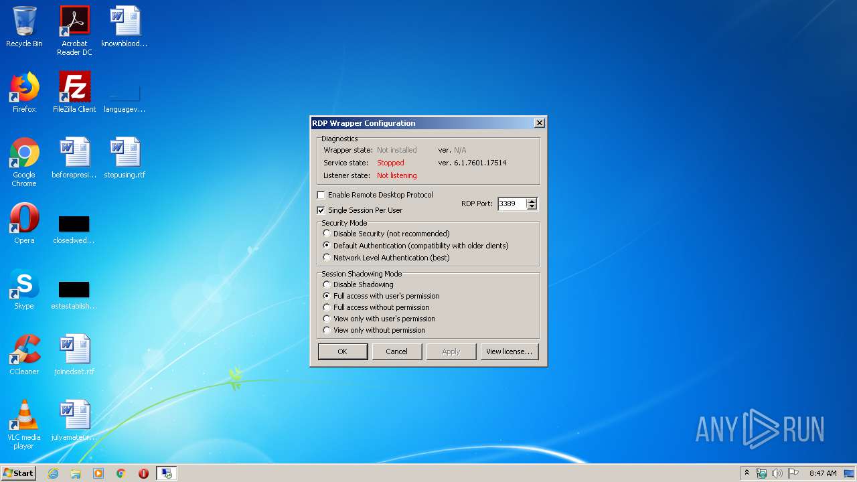Click the 'Not listening' status text
This screenshot has width=857, height=482.
396,175
